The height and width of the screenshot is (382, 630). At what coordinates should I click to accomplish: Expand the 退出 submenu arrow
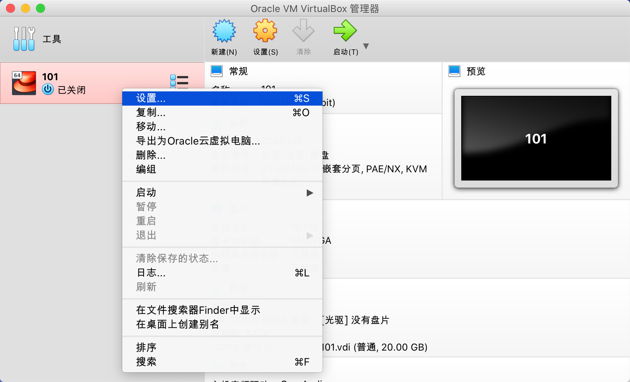(310, 236)
